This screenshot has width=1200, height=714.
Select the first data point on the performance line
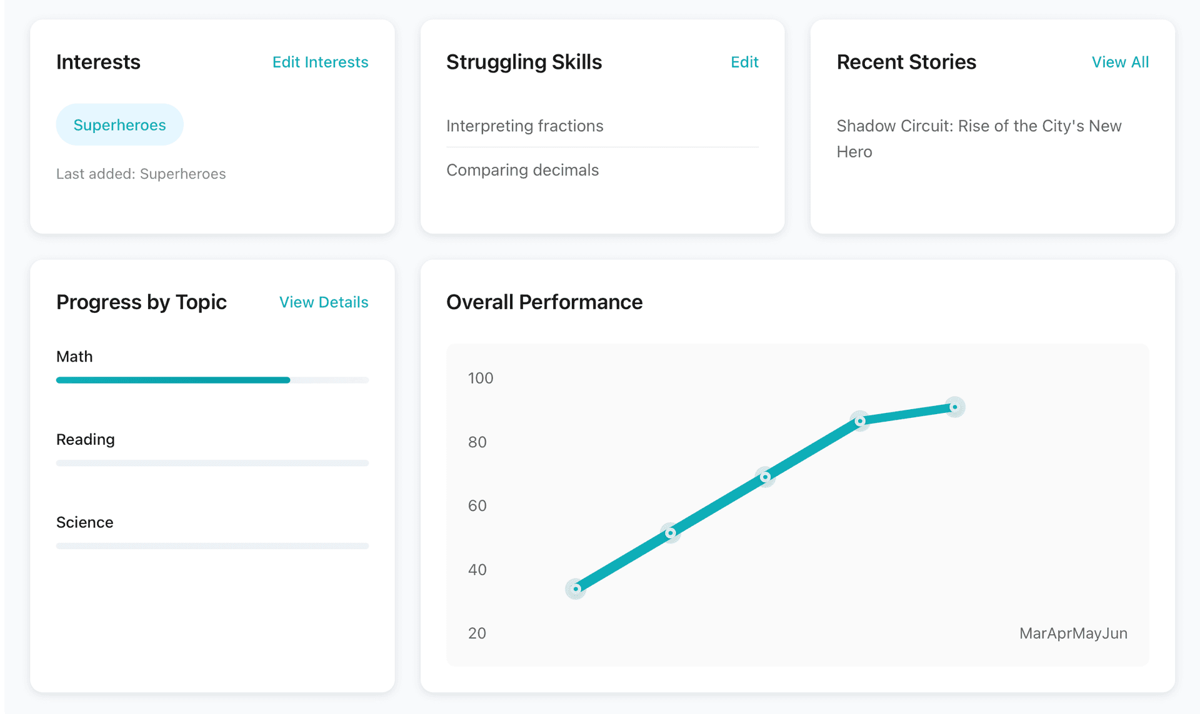tap(575, 588)
